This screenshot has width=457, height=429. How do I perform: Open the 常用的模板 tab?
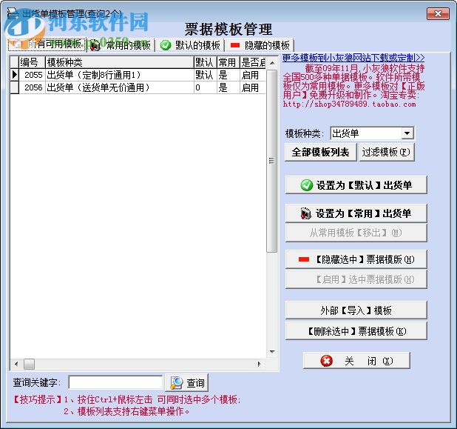[121, 45]
